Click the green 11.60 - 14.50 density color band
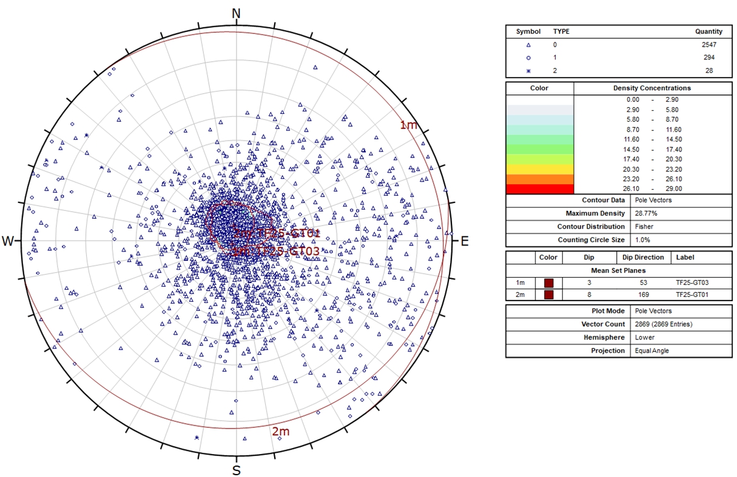Screen dimensions: 737x477 [540, 139]
